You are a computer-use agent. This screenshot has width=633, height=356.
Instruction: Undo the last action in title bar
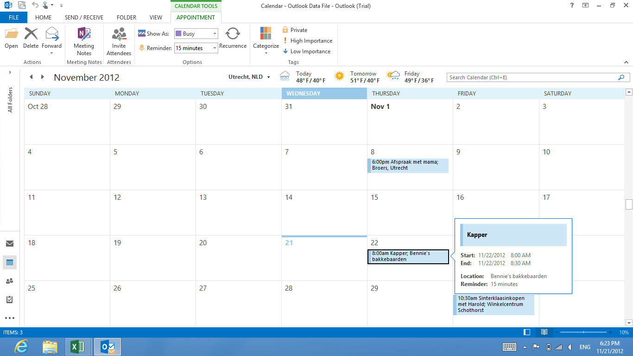coord(35,6)
